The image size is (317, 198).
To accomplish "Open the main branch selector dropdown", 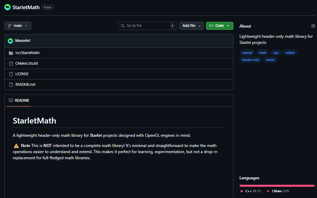I will 18,26.
